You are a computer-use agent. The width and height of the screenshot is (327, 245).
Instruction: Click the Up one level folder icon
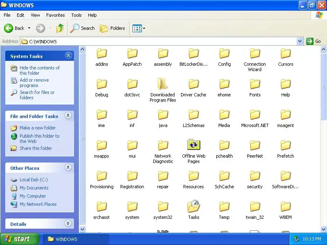tap(60, 28)
